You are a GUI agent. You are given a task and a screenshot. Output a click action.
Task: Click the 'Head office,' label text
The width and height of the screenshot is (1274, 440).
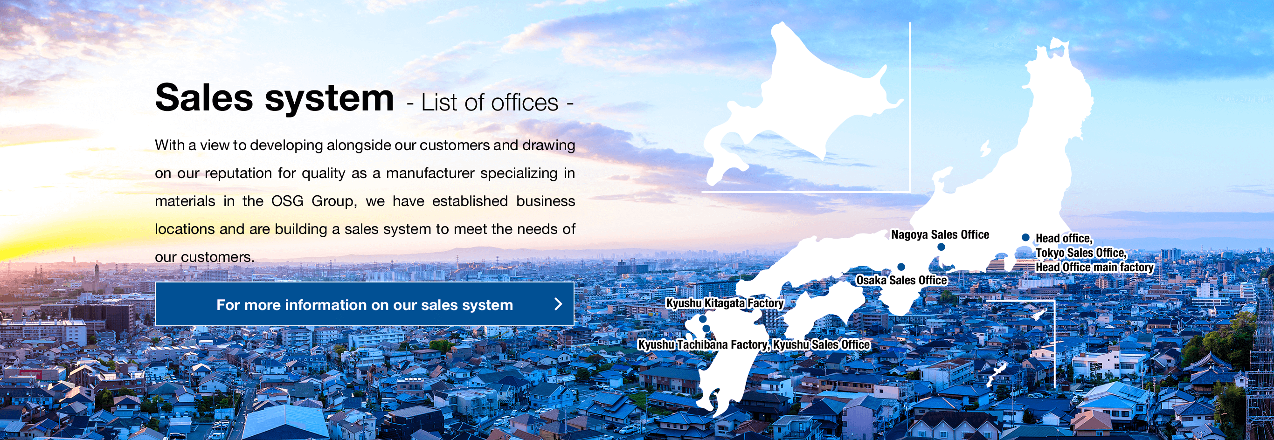coord(1064,238)
